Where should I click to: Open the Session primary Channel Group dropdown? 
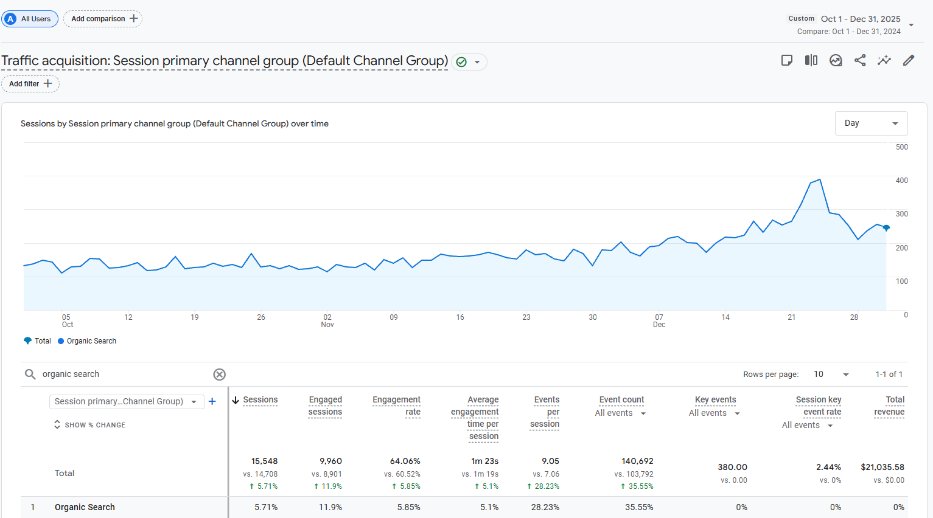(x=126, y=401)
